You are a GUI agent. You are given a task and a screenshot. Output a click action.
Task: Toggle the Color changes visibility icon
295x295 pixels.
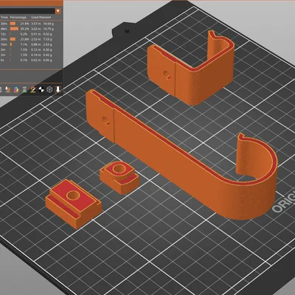(x=16, y=89)
